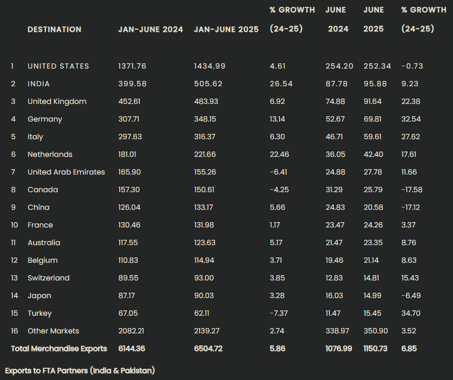Click United Kingdom's 483.93 value
Screen dimensions: 453x380
[x=206, y=101]
